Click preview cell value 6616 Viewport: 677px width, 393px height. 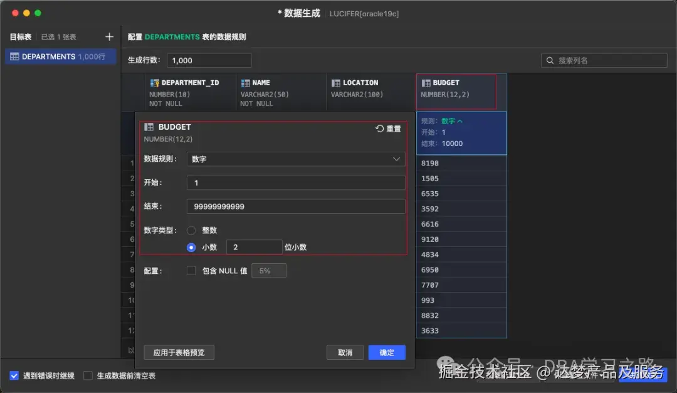pos(461,224)
